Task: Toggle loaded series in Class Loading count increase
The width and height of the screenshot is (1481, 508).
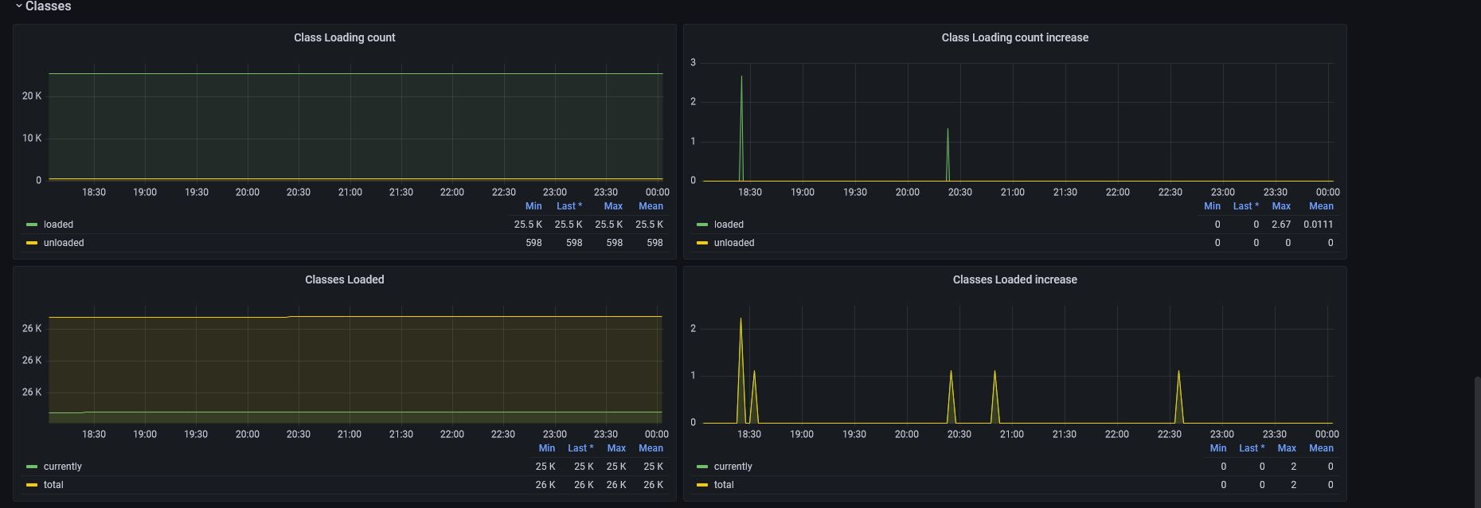Action: tap(729, 225)
